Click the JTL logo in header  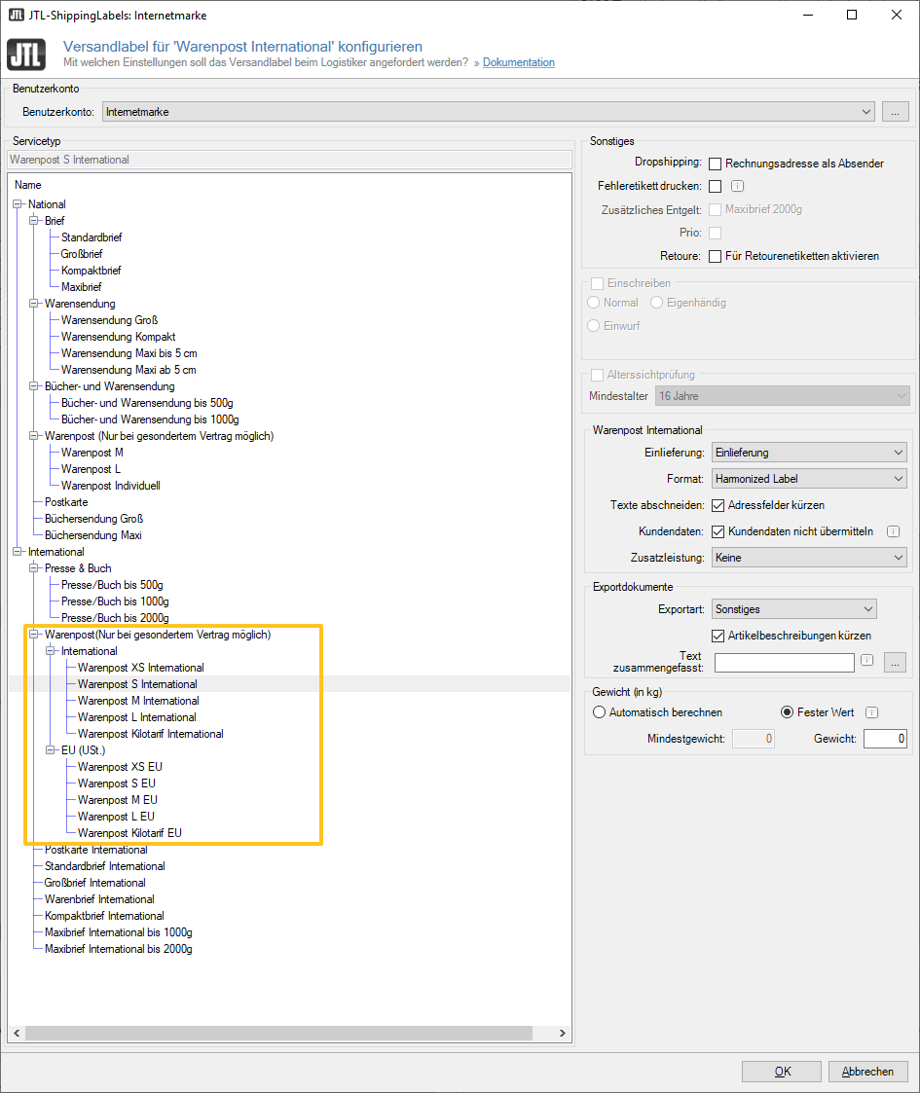point(26,54)
